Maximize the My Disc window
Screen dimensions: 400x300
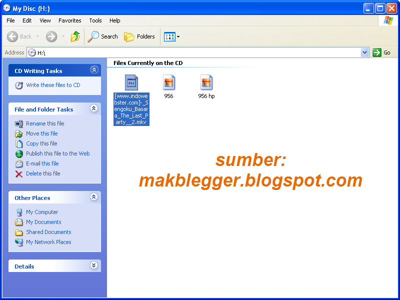pos(380,8)
